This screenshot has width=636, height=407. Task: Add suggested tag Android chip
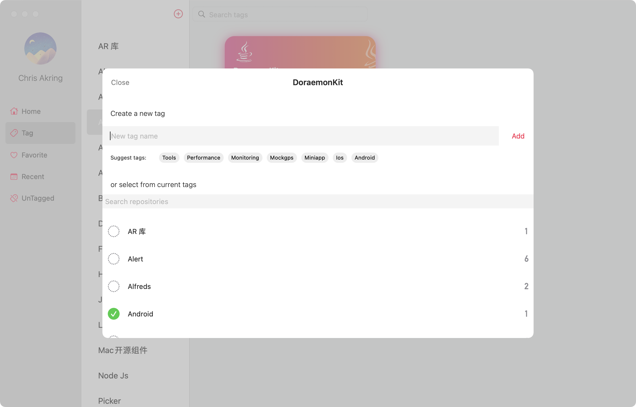click(365, 158)
